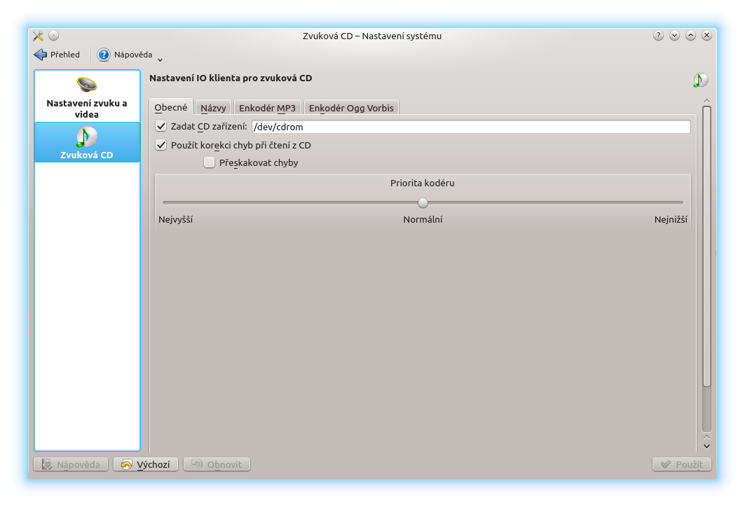Viewport: 745px width, 507px height.
Task: Toggle Zadat CD zařízení checkbox
Action: 161,126
